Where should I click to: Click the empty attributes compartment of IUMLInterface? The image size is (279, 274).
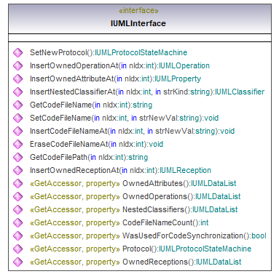click(x=140, y=38)
